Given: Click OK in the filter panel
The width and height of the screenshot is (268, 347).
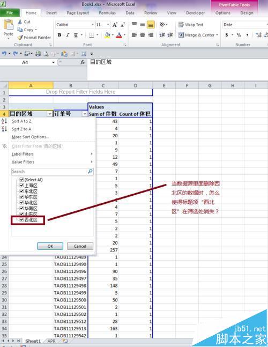Looking at the screenshot, I should [50, 246].
